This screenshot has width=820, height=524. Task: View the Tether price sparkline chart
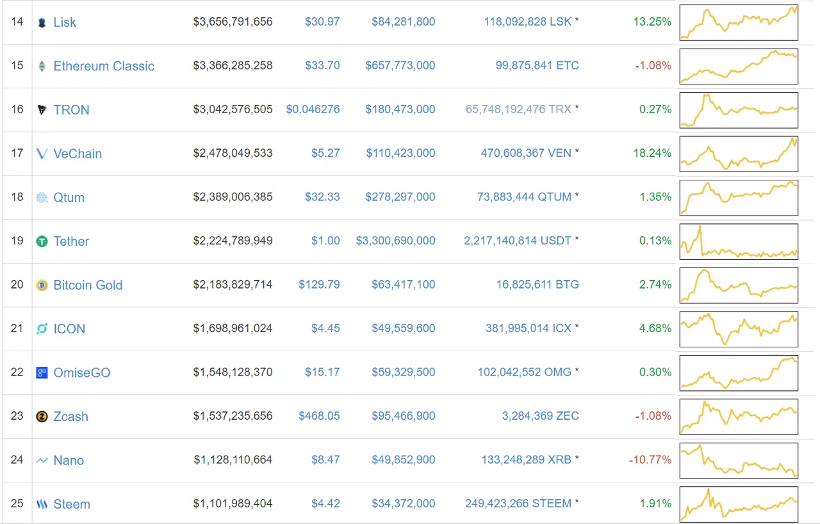pos(739,241)
